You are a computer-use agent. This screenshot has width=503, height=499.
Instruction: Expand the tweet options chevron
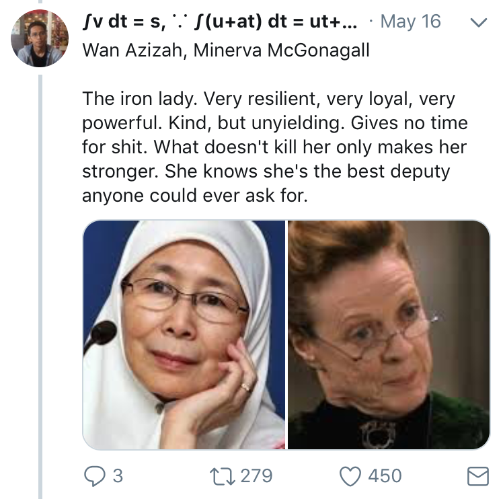point(478,24)
